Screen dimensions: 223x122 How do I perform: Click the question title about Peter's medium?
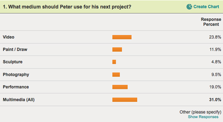tap(67, 7)
